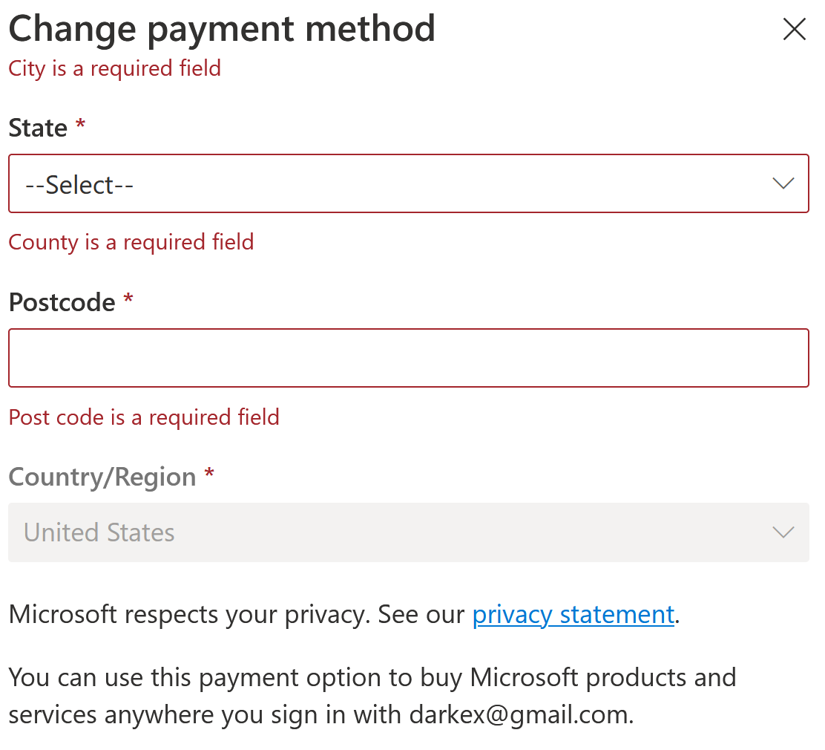Click the Country/Region dropdown arrow icon
Viewport: 825px width, 750px height.
click(783, 532)
